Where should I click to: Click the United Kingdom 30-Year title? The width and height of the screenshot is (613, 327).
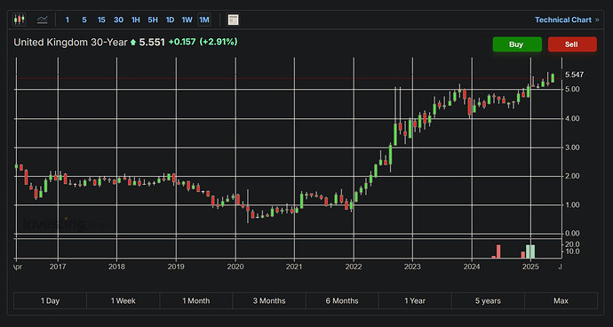(x=70, y=43)
